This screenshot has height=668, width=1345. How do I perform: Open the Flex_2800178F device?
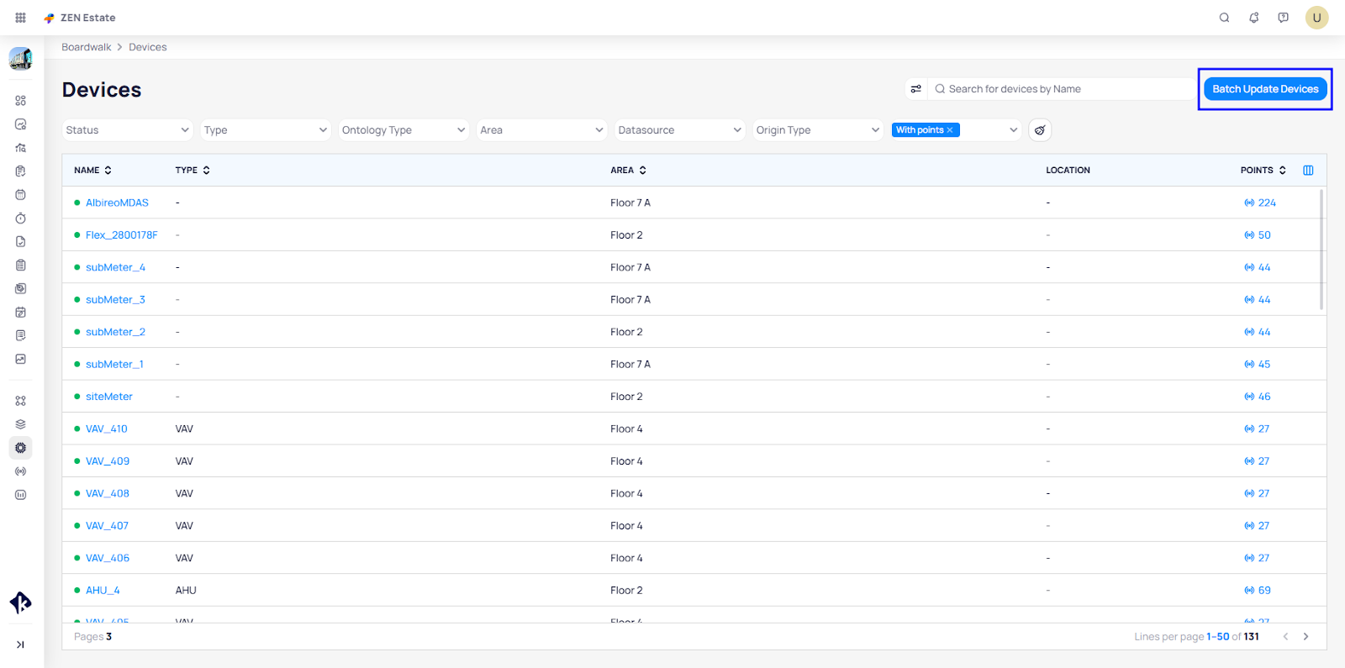coord(122,235)
